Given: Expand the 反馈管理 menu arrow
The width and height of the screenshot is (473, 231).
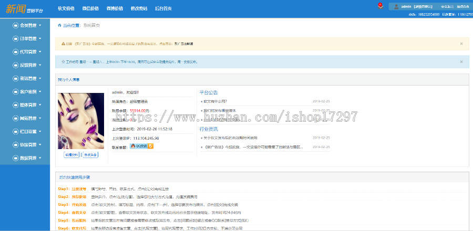Looking at the screenshot, I should [40, 65].
